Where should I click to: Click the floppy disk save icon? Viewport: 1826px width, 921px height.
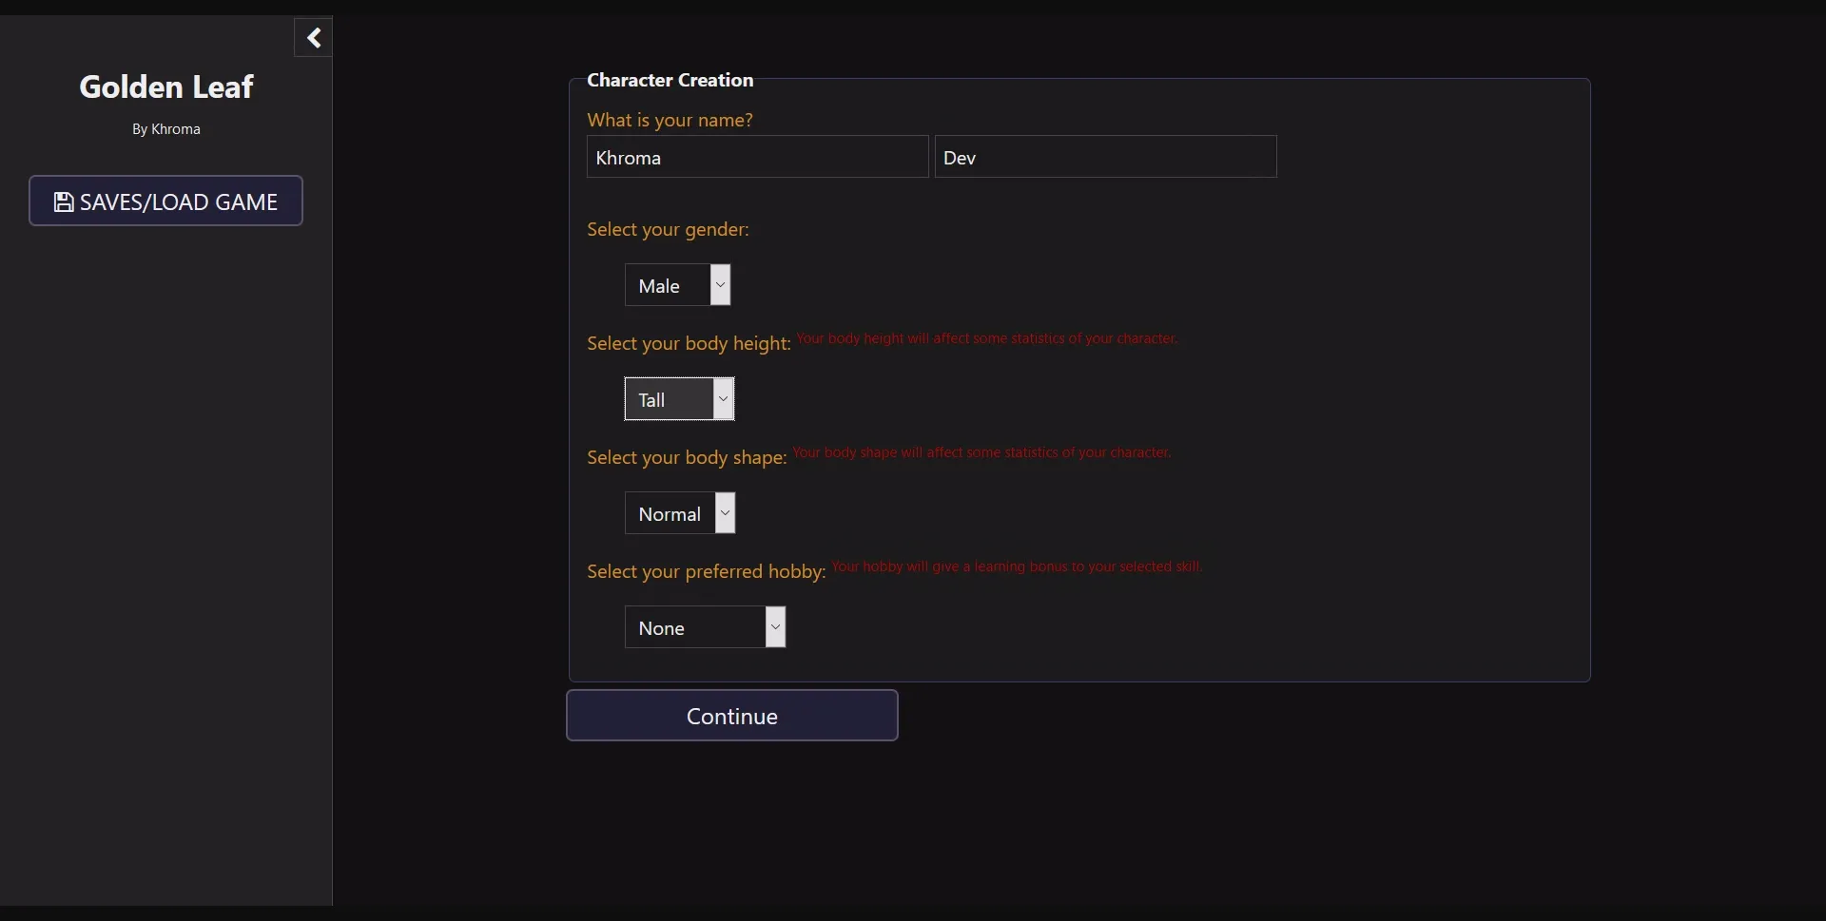tap(63, 202)
